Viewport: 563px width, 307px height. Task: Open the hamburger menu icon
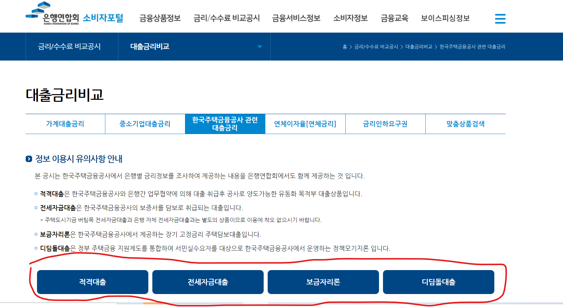[500, 19]
